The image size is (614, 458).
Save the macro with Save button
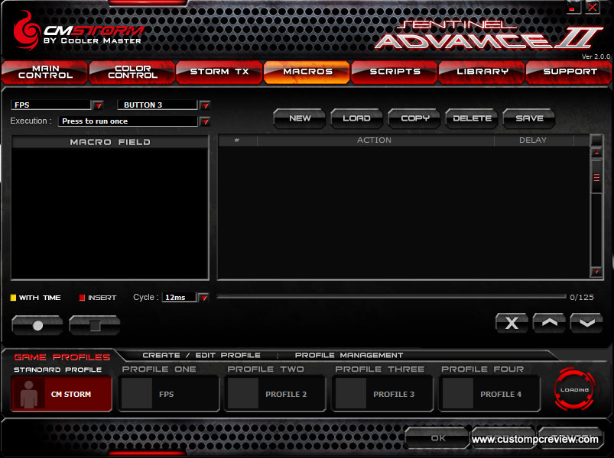(x=529, y=118)
